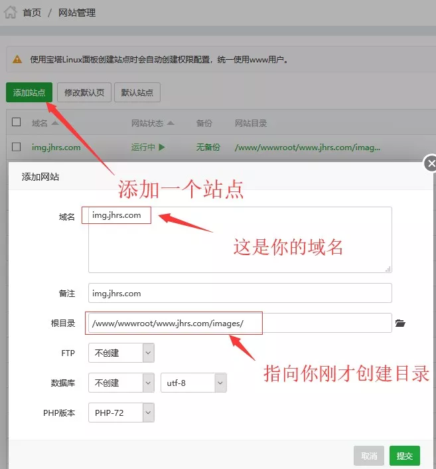Focus the 域名 textarea

pyautogui.click(x=240, y=240)
